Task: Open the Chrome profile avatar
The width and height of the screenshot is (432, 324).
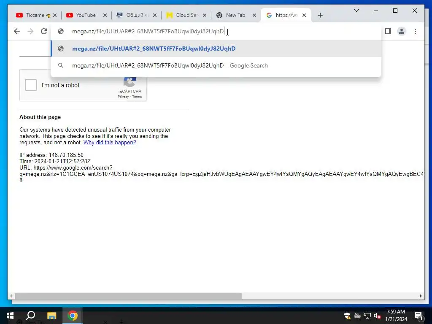Action: click(402, 31)
